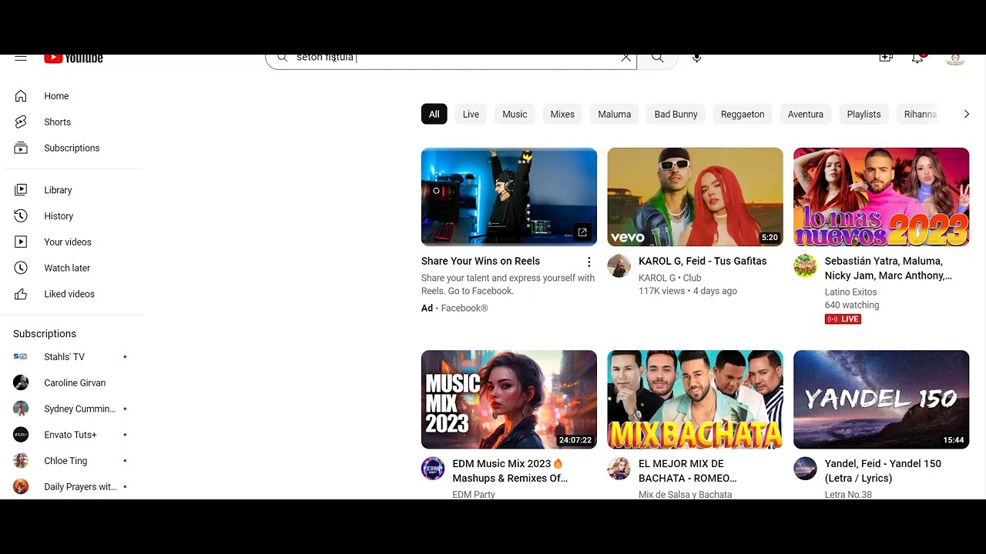Image resolution: width=986 pixels, height=554 pixels.
Task: Play the Mix Bachata thumbnail
Action: pyautogui.click(x=695, y=399)
